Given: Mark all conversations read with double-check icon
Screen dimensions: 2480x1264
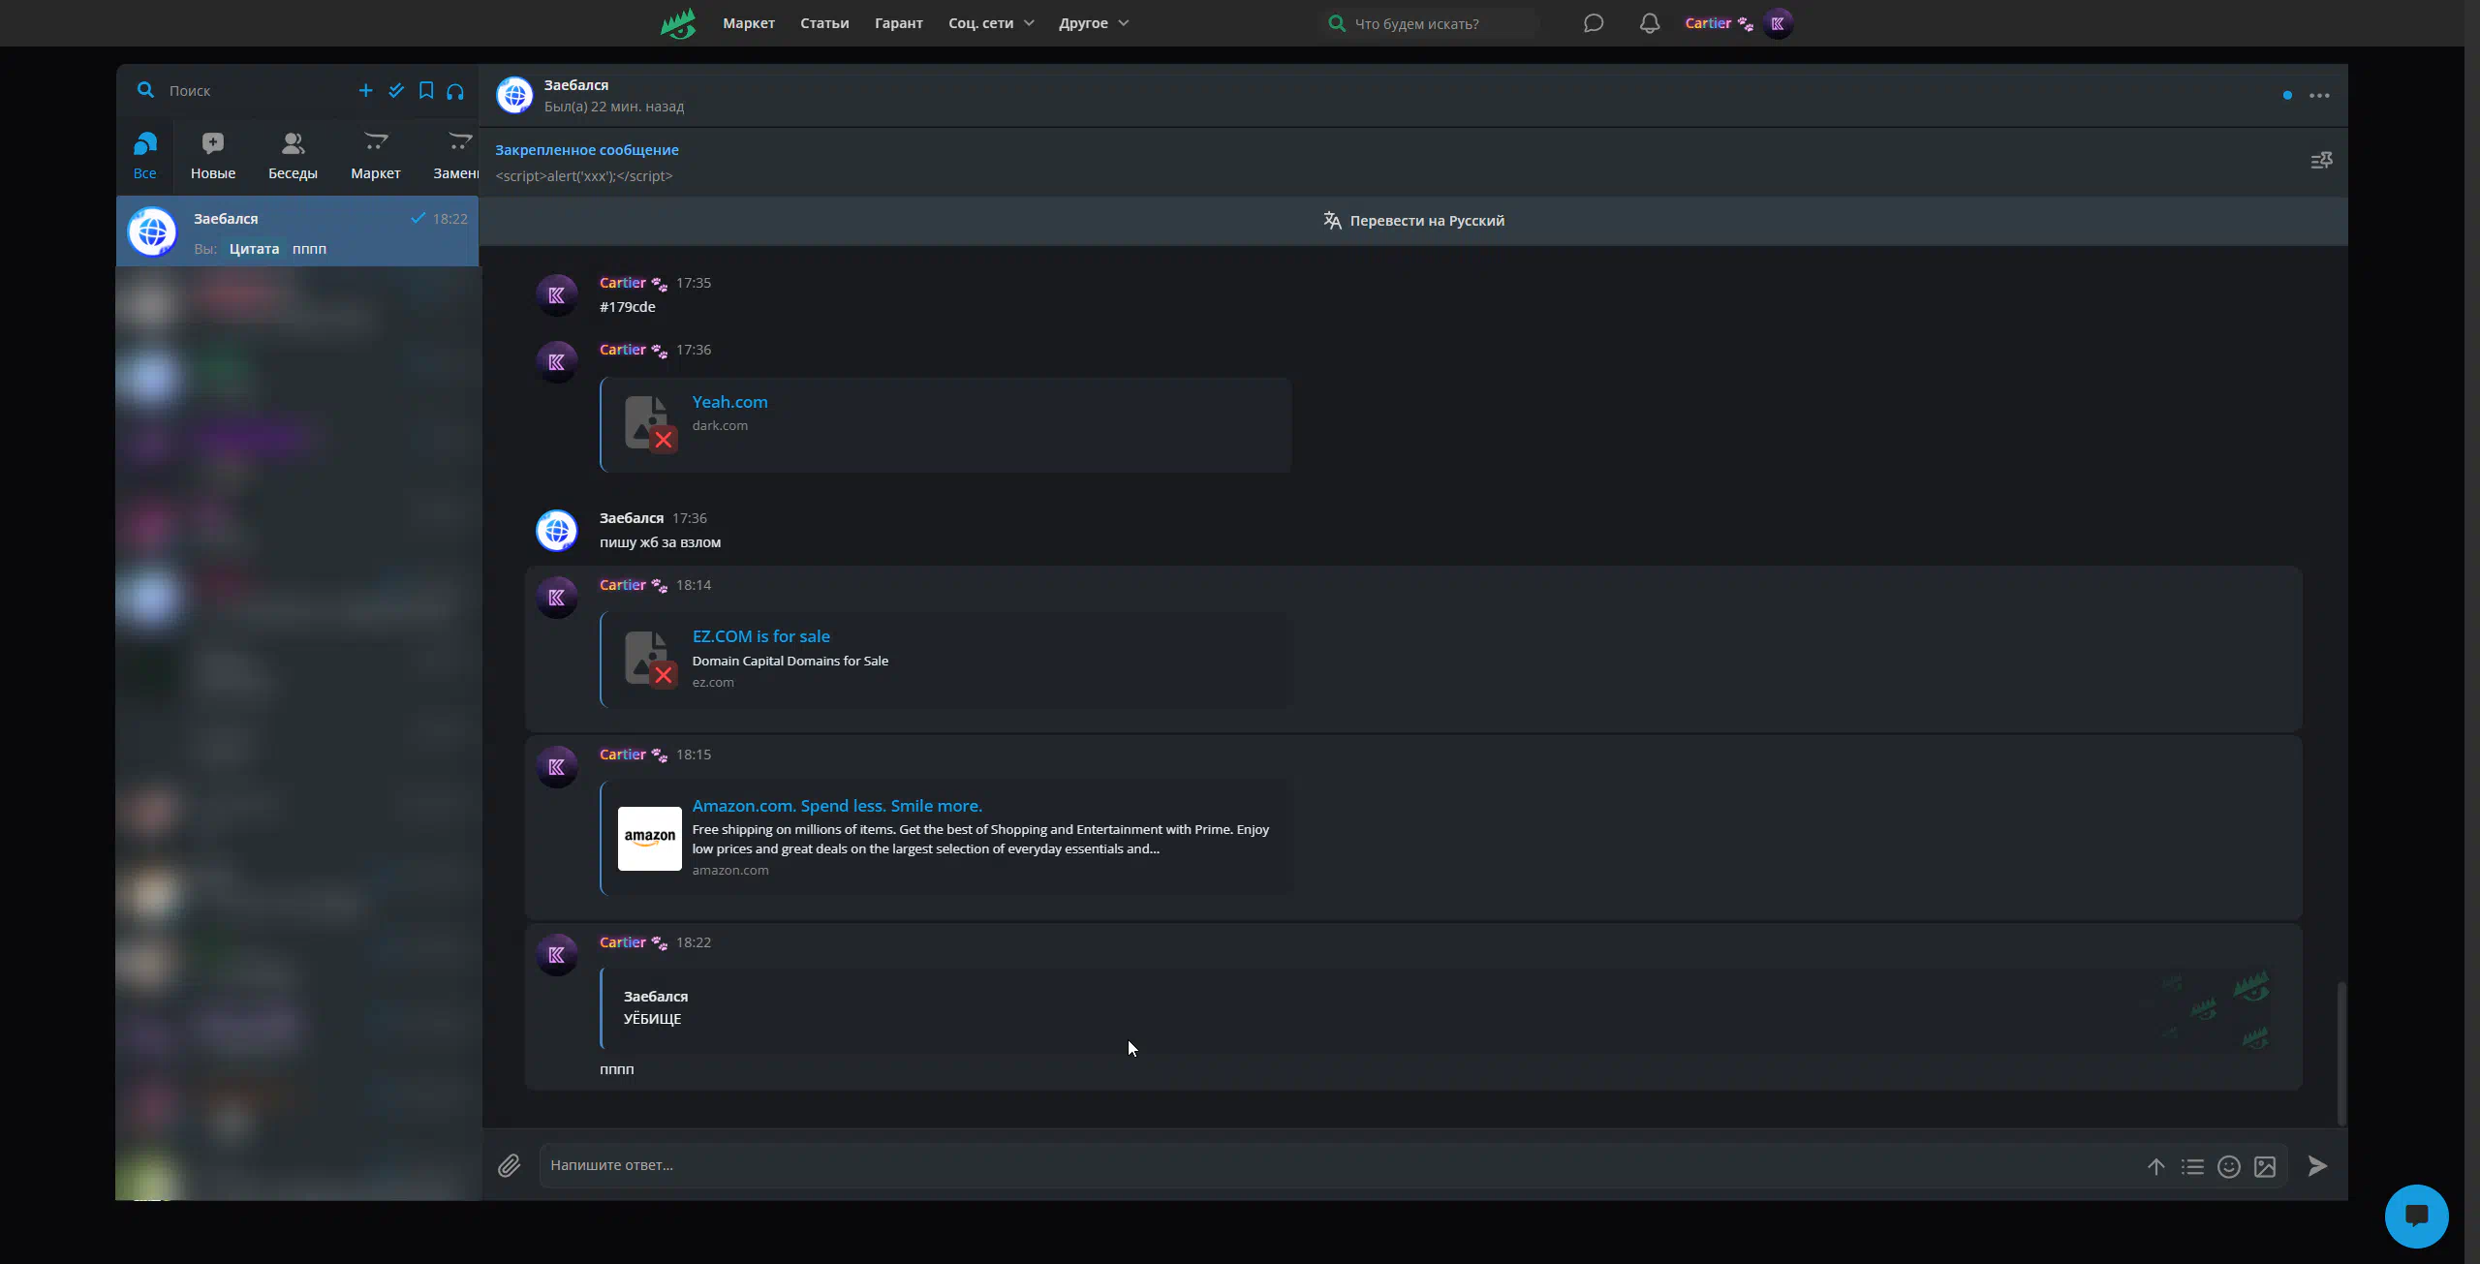Looking at the screenshot, I should tap(396, 90).
